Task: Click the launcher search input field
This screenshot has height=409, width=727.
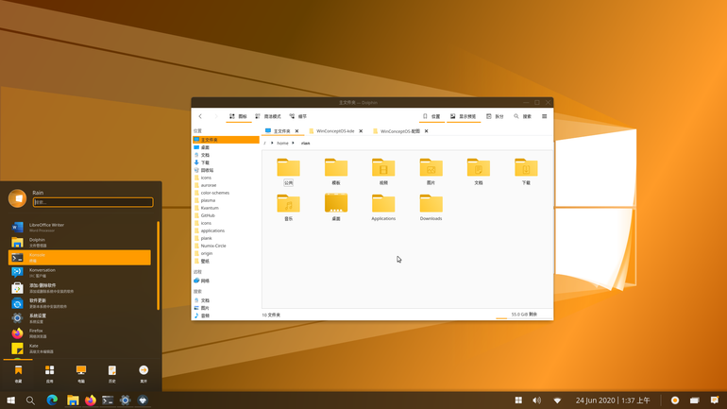Action: pos(93,202)
